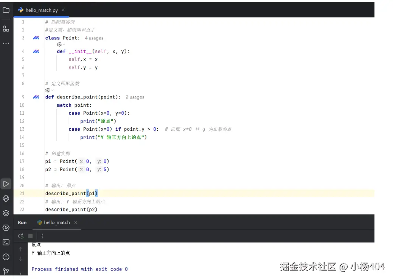The image size is (393, 280).
Task: Close the hello_match run tab
Action: (75, 222)
